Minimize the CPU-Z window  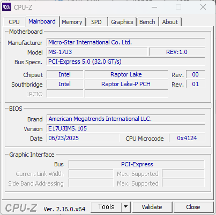coord(154,7)
